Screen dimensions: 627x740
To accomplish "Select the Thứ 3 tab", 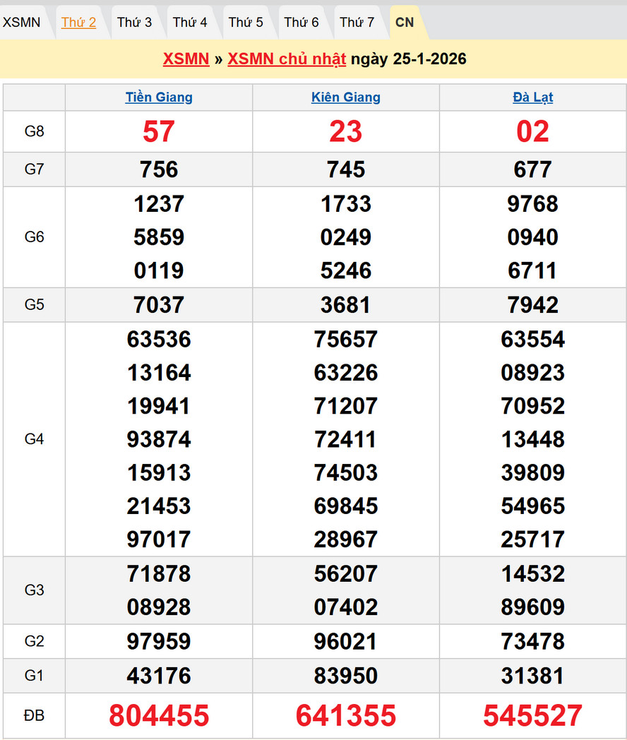I will pyautogui.click(x=134, y=23).
